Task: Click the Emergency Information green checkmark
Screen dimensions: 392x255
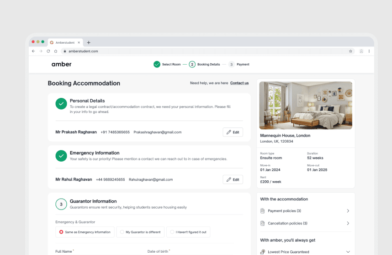Action: [x=61, y=156]
